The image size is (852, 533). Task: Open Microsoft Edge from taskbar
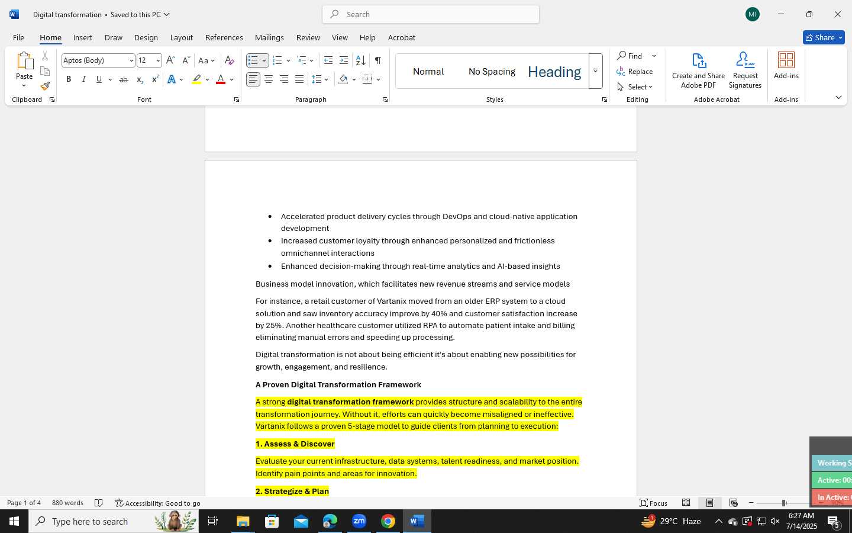[x=330, y=521]
